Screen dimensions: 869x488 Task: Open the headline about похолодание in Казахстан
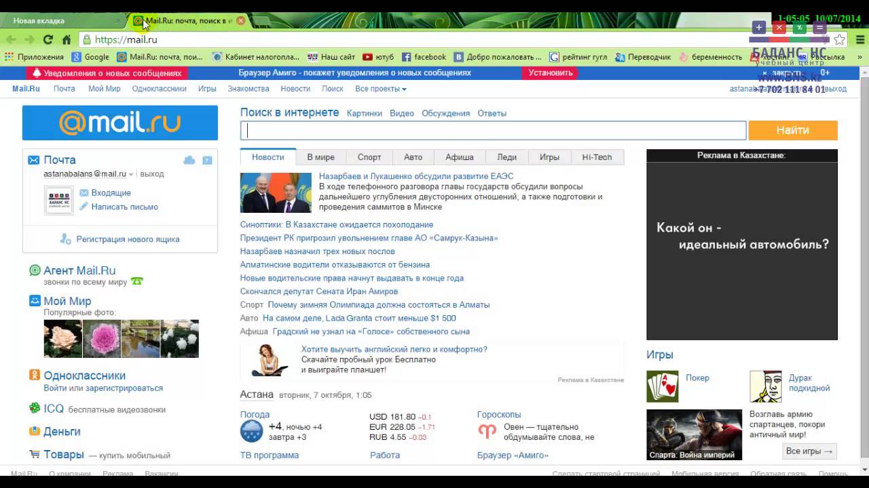pyautogui.click(x=337, y=224)
